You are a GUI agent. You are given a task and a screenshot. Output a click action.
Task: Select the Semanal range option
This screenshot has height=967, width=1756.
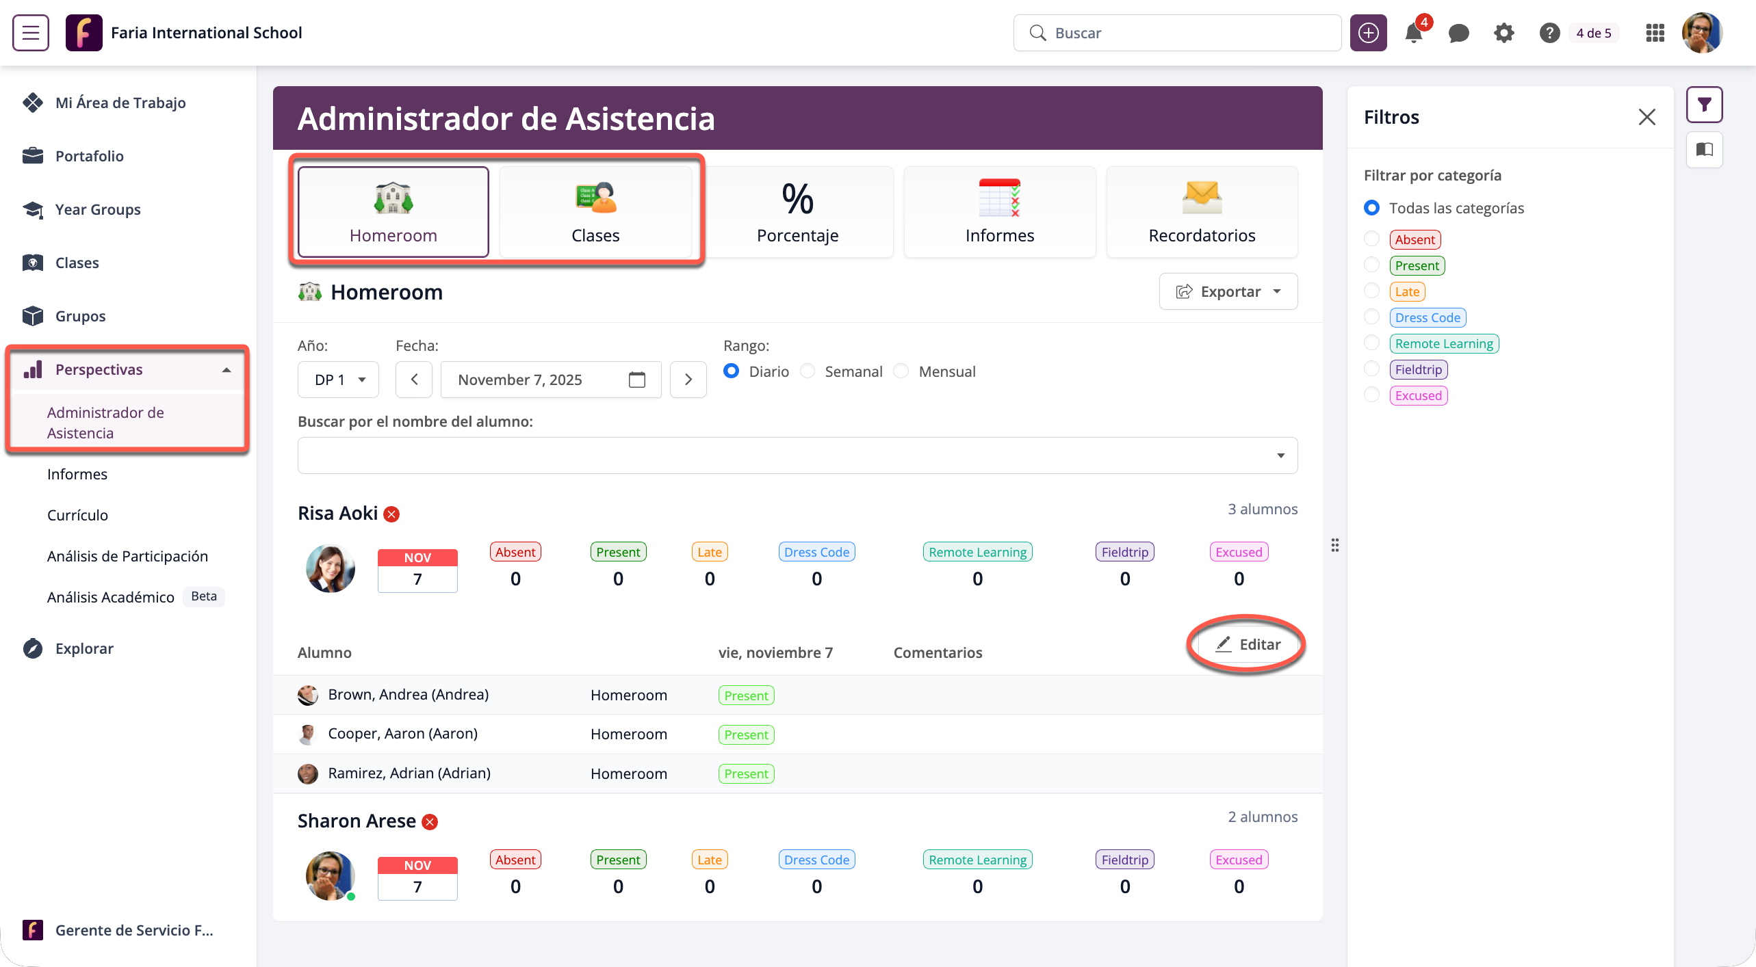click(x=808, y=371)
